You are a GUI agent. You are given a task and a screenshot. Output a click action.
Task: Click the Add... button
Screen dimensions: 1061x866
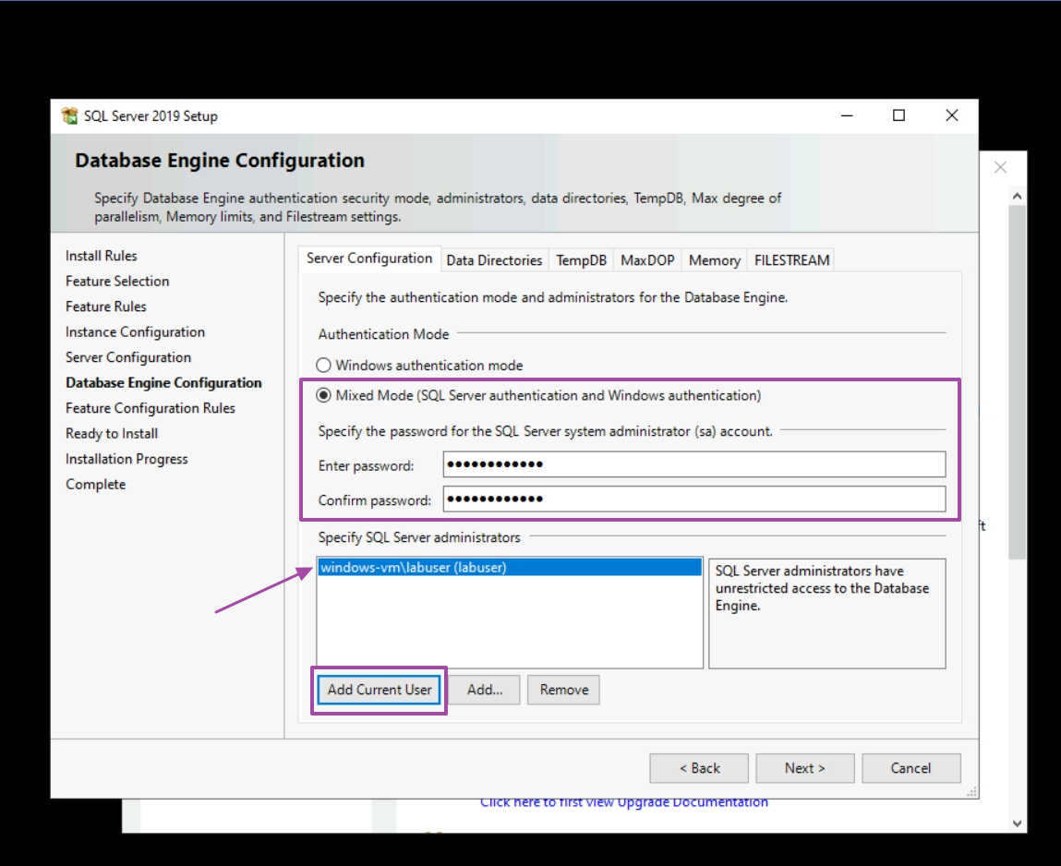(485, 690)
